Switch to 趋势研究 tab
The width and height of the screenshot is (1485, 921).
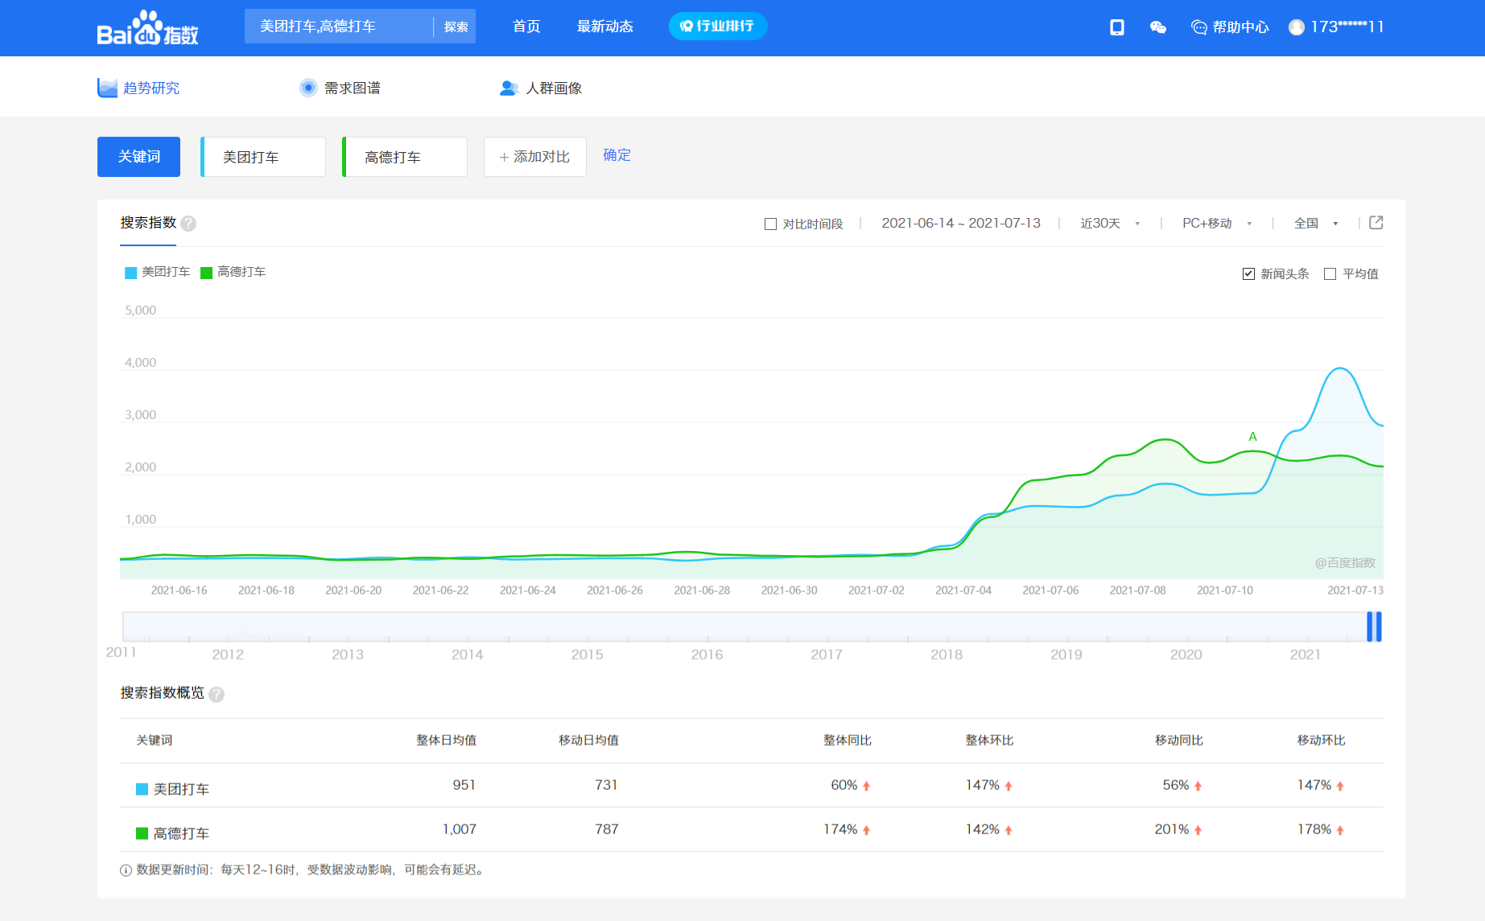138,88
